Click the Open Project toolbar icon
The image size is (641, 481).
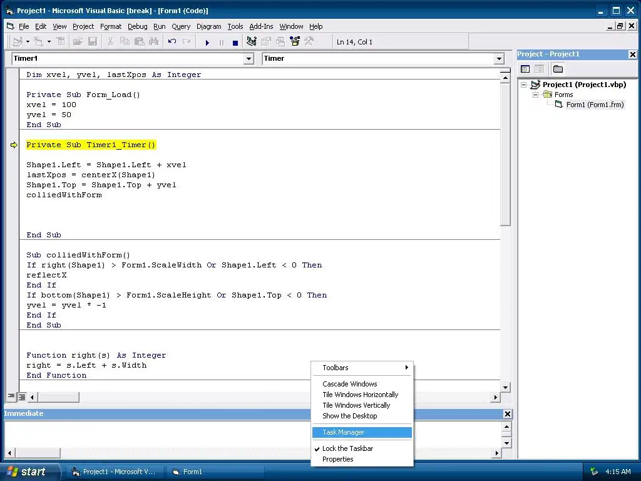78,41
